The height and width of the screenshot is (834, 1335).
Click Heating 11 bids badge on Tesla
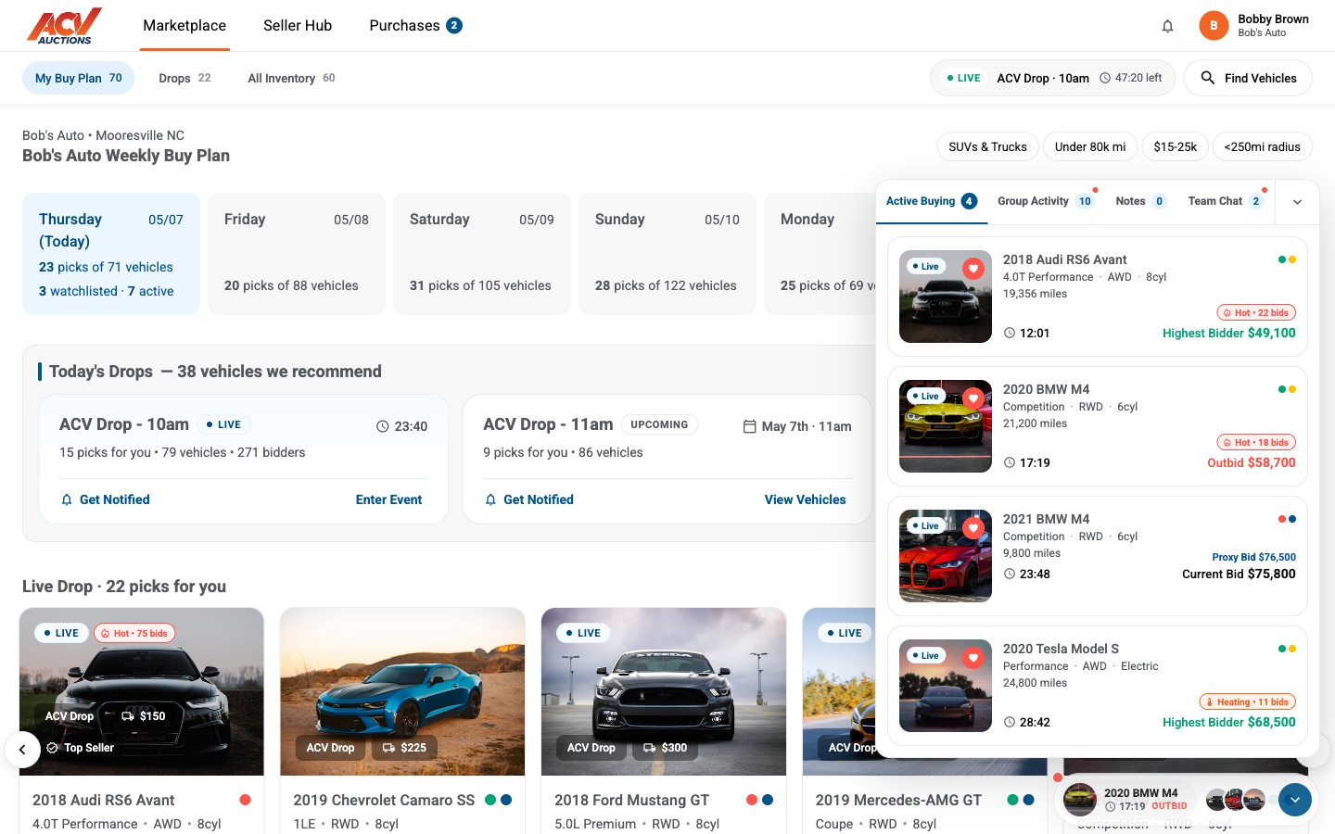click(x=1247, y=701)
